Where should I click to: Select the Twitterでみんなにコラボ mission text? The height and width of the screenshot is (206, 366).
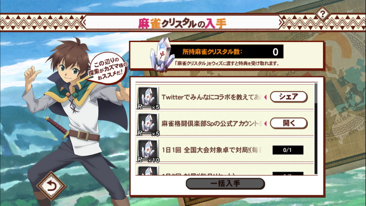(x=211, y=97)
